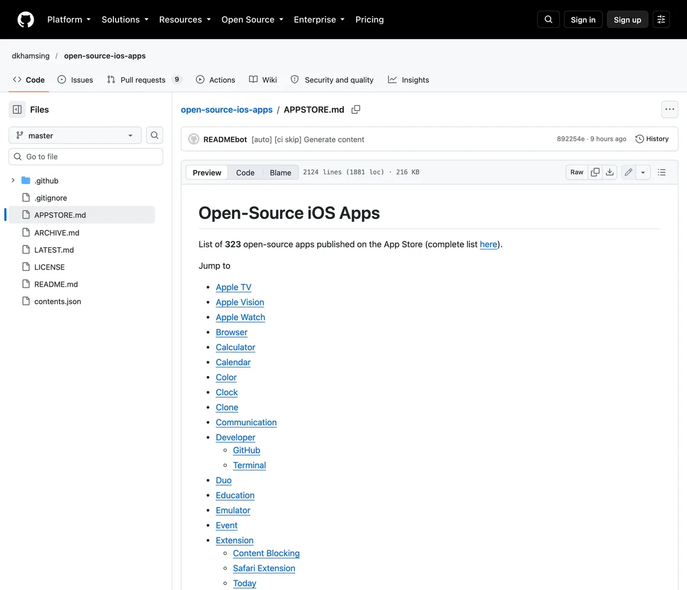This screenshot has height=590, width=687.
Task: Jump to Apple TV section
Action: (234, 287)
